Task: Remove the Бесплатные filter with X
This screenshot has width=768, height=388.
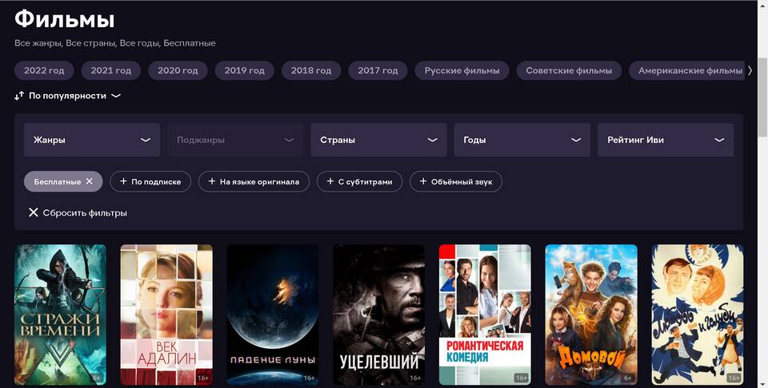Action: [89, 181]
